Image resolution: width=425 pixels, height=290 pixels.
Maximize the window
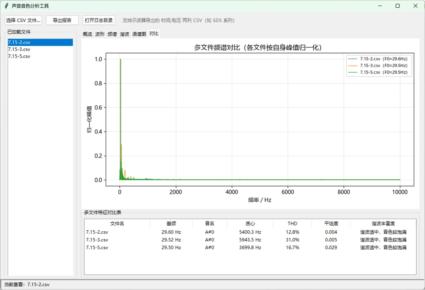[x=398, y=6]
